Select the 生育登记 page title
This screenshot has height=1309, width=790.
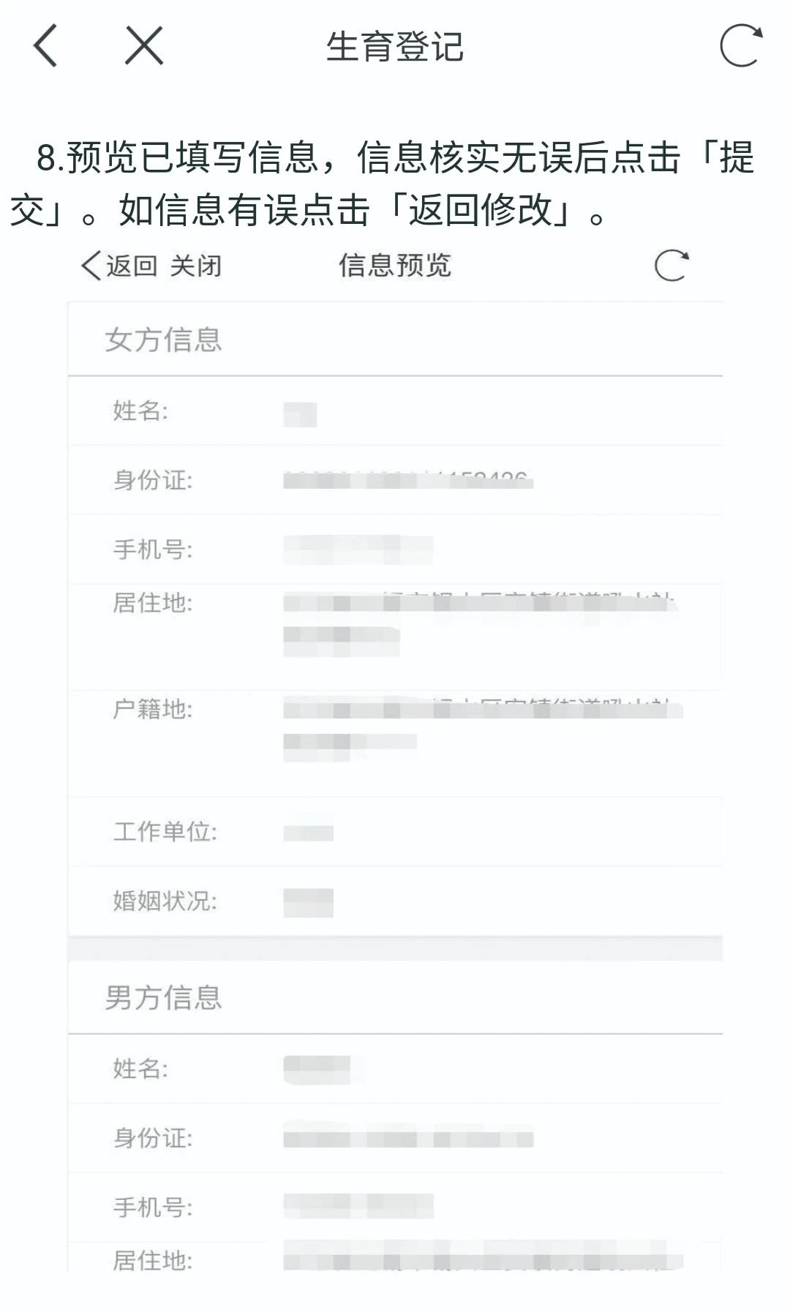(x=395, y=47)
